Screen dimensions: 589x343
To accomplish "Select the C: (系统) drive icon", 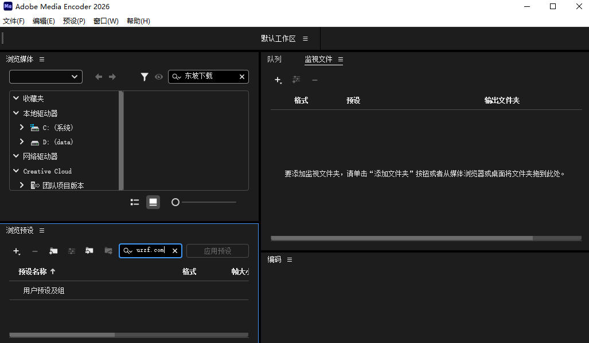I will coord(34,128).
